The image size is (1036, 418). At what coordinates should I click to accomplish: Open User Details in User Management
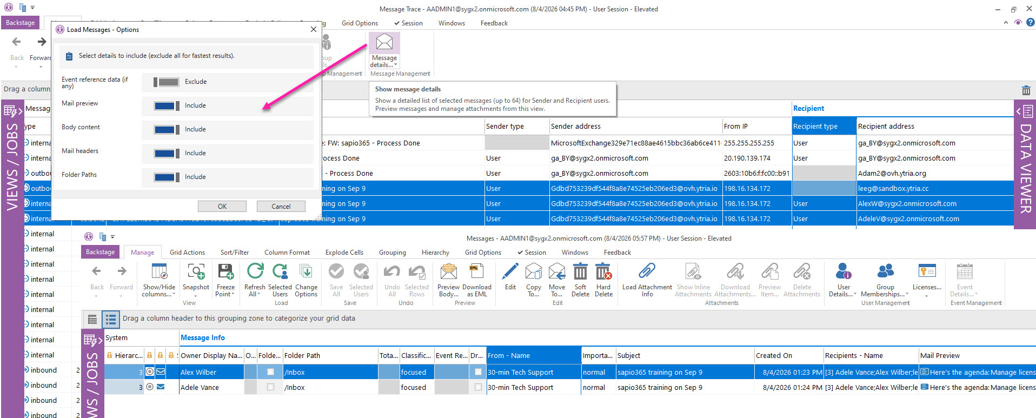point(844,280)
